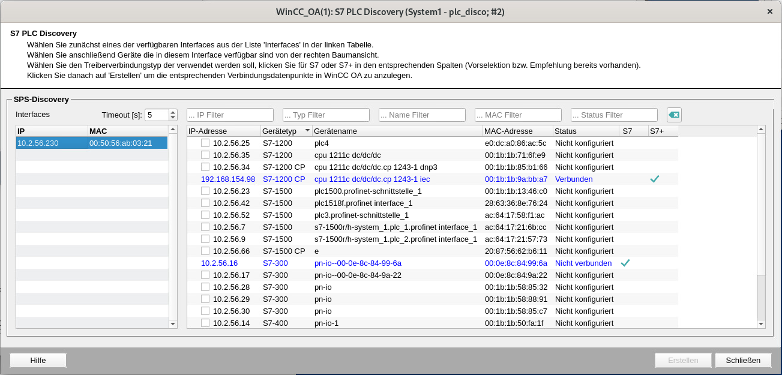Click the Status Filter input field

click(614, 115)
